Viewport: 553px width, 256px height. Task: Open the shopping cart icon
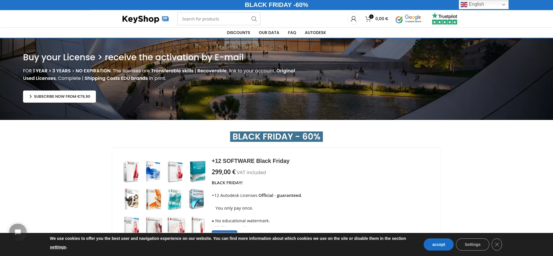coord(368,19)
